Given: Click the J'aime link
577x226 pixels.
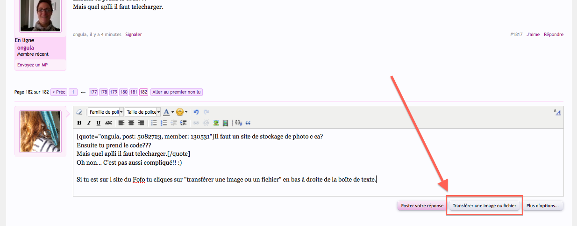Looking at the screenshot, I should pyautogui.click(x=533, y=34).
